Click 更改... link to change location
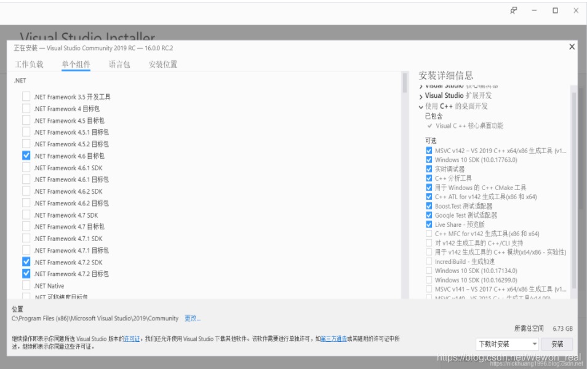Viewport: 587px width, 369px height. pyautogui.click(x=193, y=318)
